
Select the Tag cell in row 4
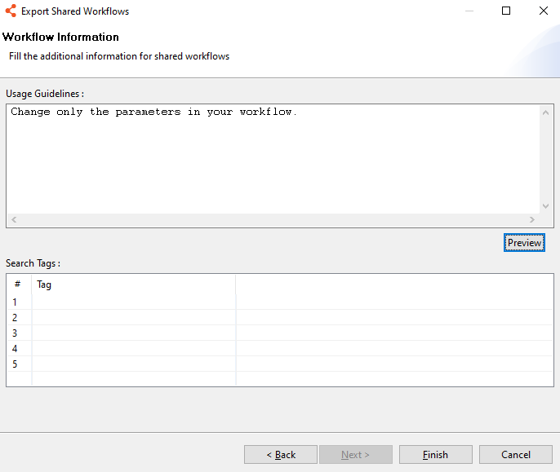click(133, 349)
